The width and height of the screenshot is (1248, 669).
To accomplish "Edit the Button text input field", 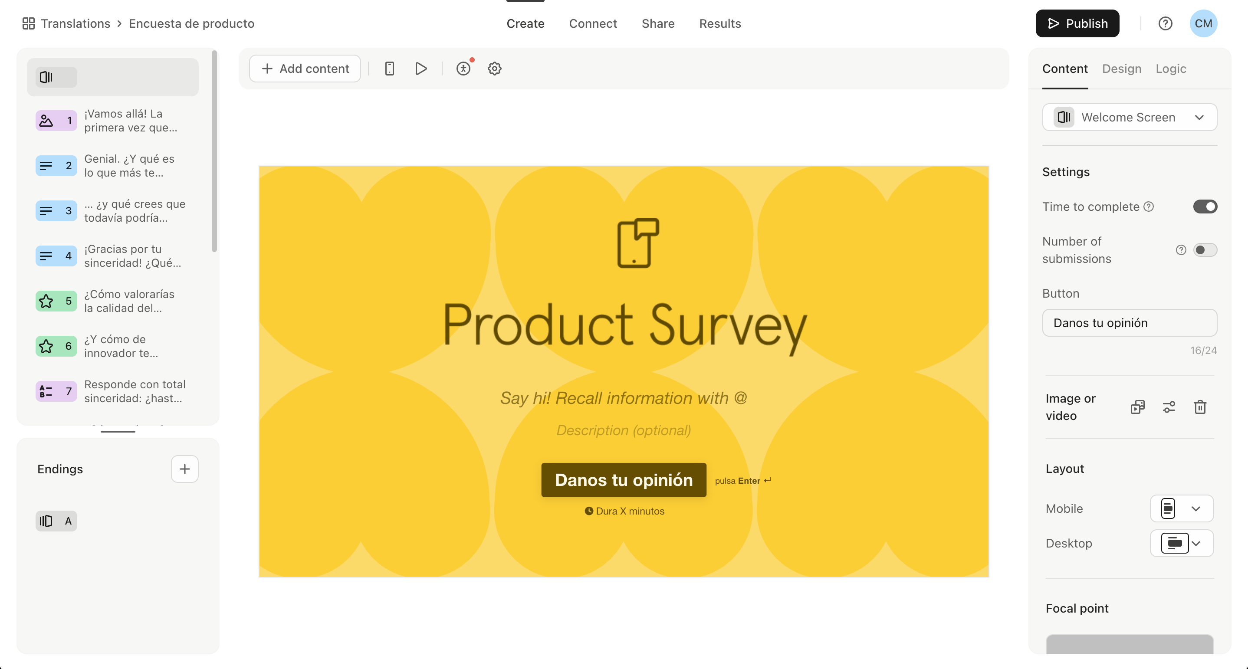I will pos(1129,323).
